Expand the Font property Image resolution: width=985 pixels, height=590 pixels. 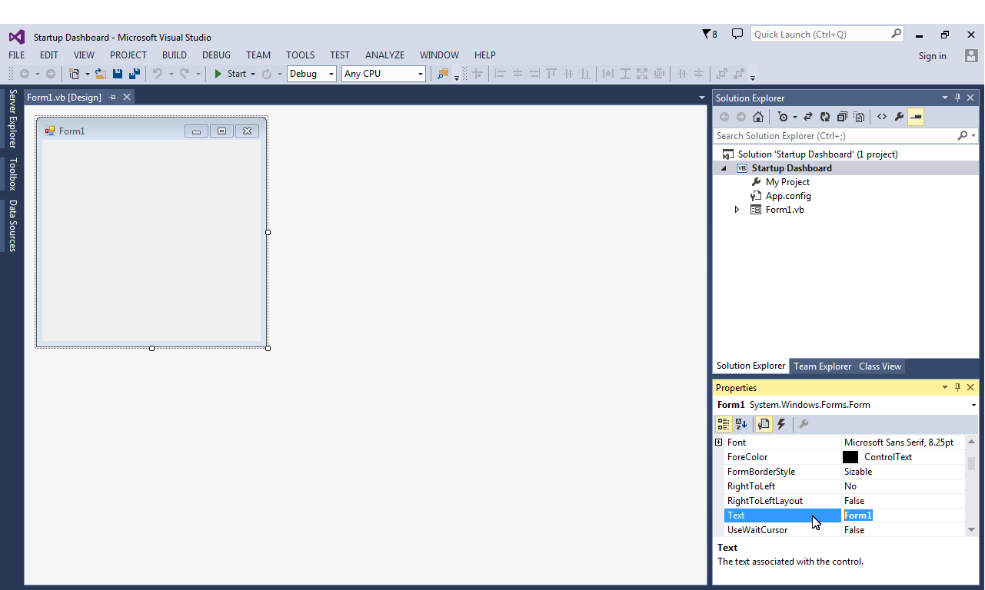(719, 442)
